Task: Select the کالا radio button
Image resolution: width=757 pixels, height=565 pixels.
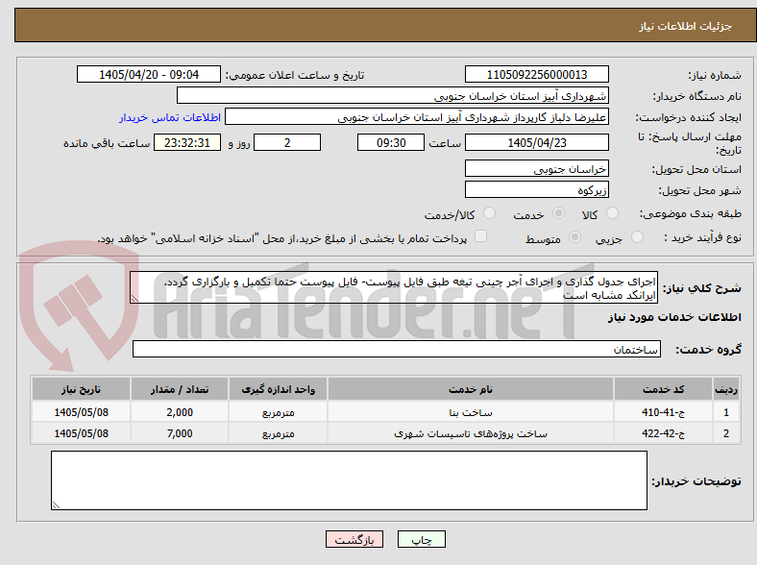Action: coord(612,213)
